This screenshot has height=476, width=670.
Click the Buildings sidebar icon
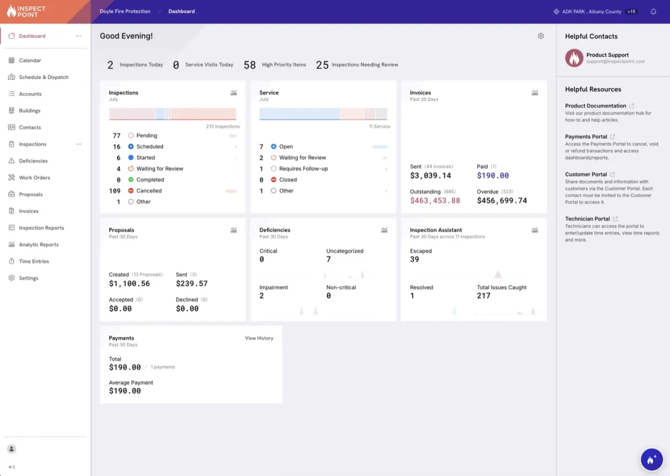tap(11, 111)
